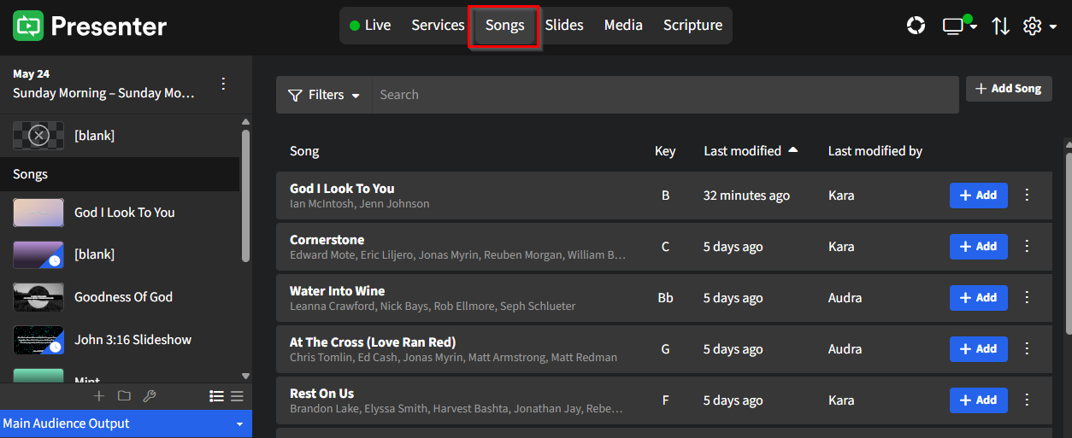Add At The Cross (Love Ran Red)
The height and width of the screenshot is (438, 1072).
click(x=978, y=349)
